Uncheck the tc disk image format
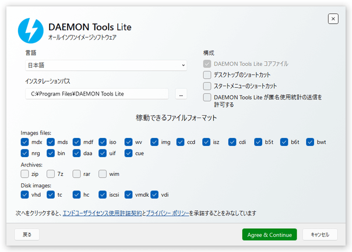The image size is (352, 252). [x=51, y=194]
